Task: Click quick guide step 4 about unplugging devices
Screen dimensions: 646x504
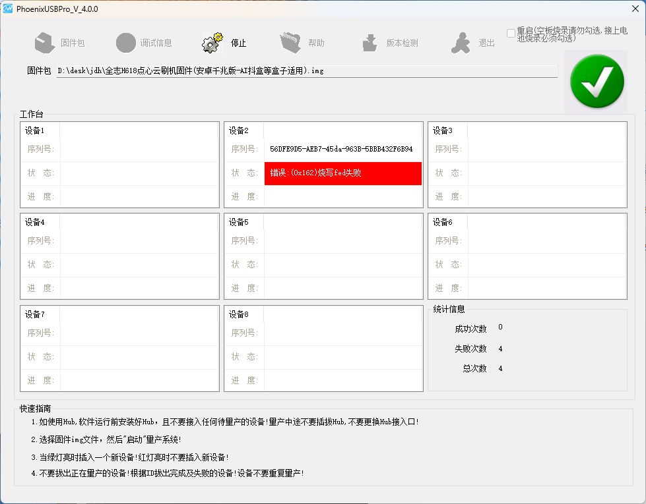Action: tap(168, 473)
